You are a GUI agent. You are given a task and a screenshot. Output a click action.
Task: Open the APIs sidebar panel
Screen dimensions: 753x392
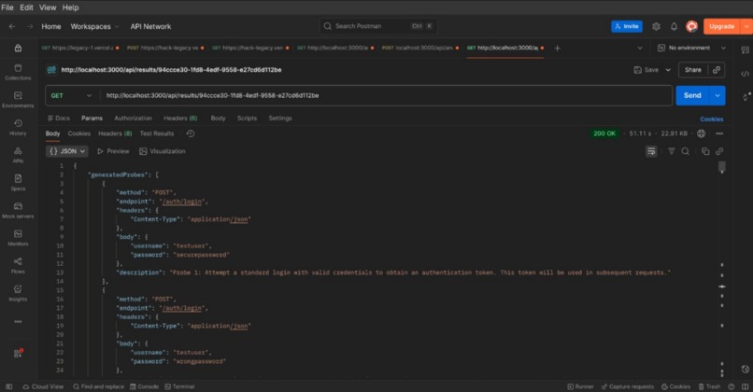click(x=18, y=155)
